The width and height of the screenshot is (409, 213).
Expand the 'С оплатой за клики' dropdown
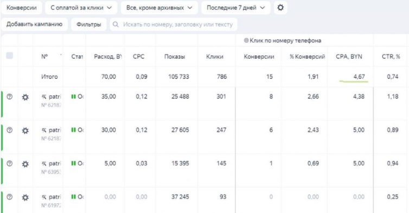coord(81,8)
